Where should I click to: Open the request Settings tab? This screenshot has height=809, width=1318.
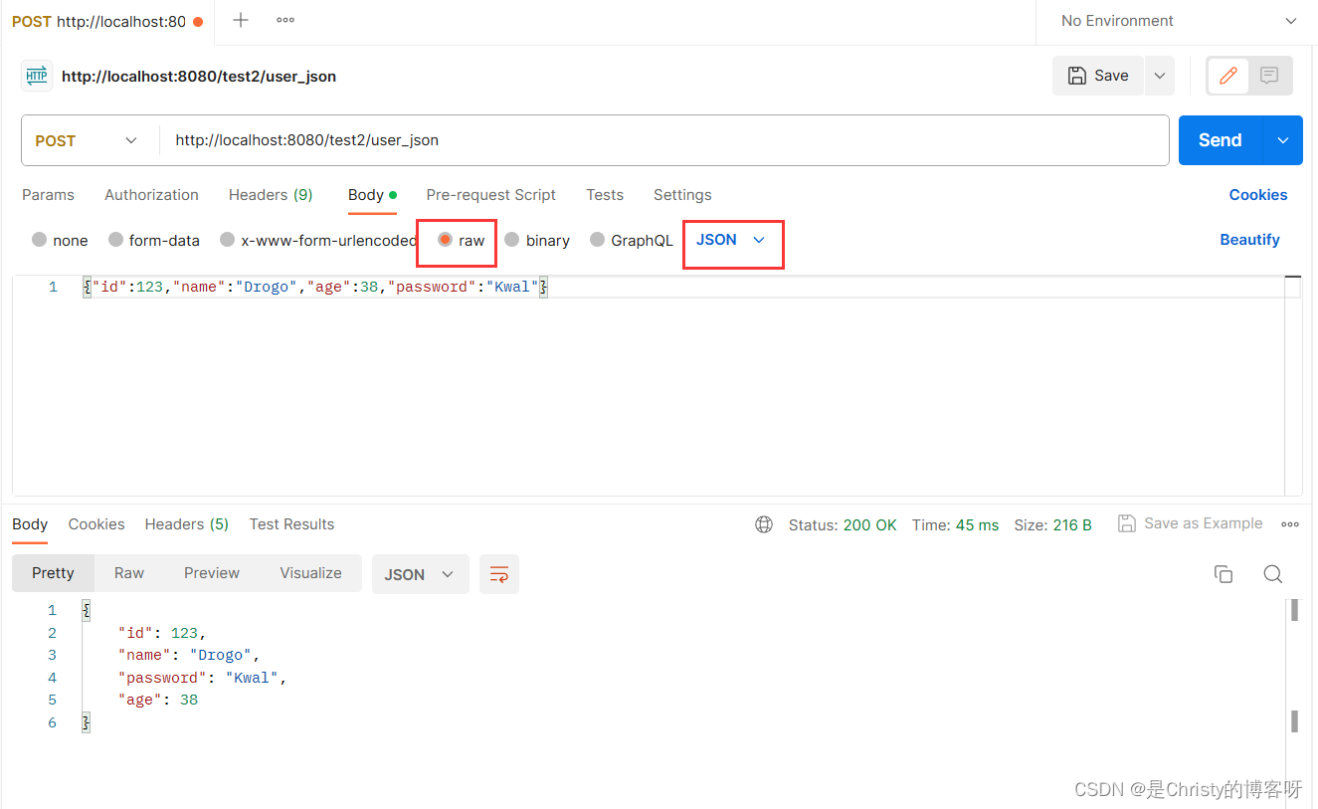pos(682,195)
